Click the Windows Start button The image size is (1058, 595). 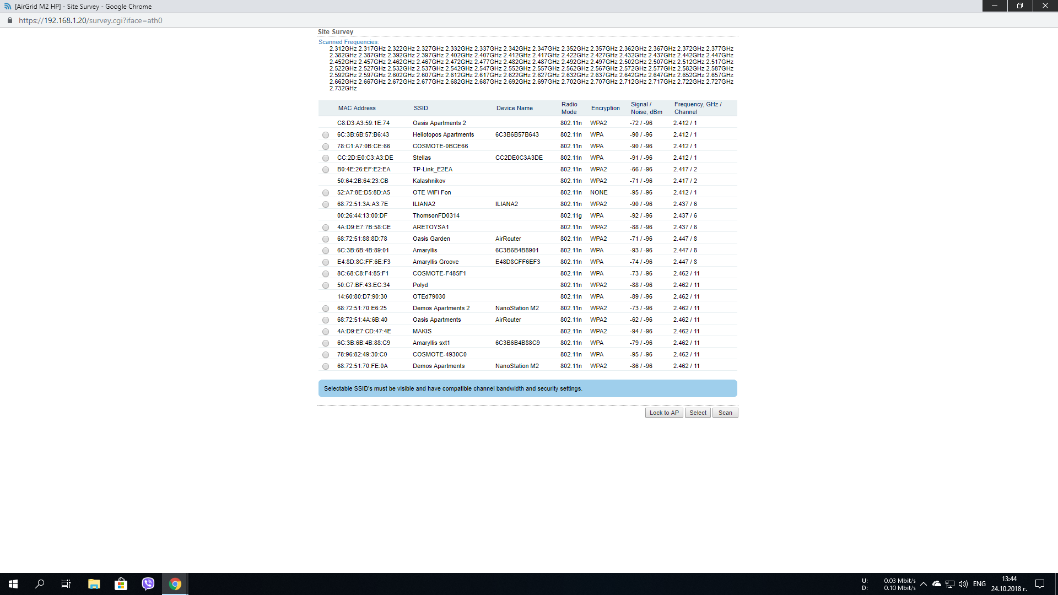tap(13, 584)
